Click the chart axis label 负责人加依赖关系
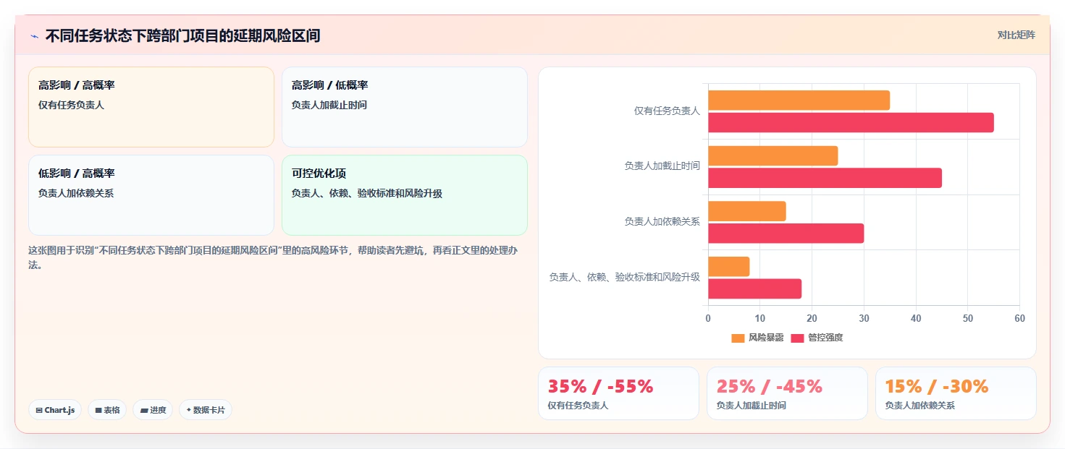The height and width of the screenshot is (449, 1065). pyautogui.click(x=662, y=221)
